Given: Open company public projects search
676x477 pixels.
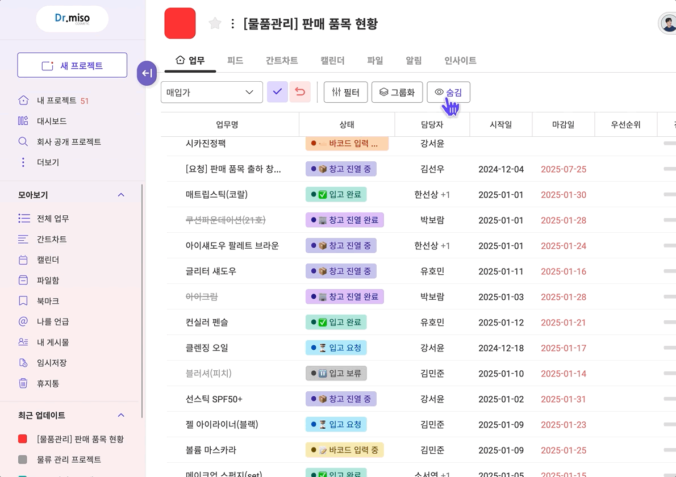Looking at the screenshot, I should pyautogui.click(x=68, y=141).
